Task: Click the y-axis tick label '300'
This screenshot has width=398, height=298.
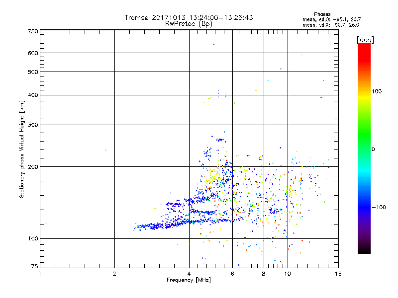Action: point(33,125)
